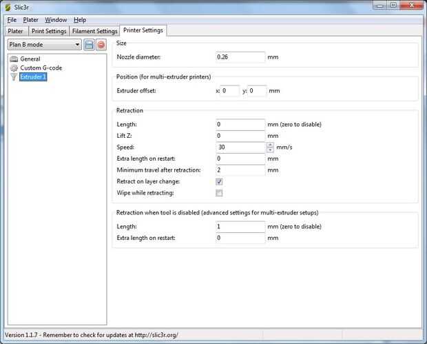Click the red delete preset icon
This screenshot has width=427, height=344.
tap(101, 45)
